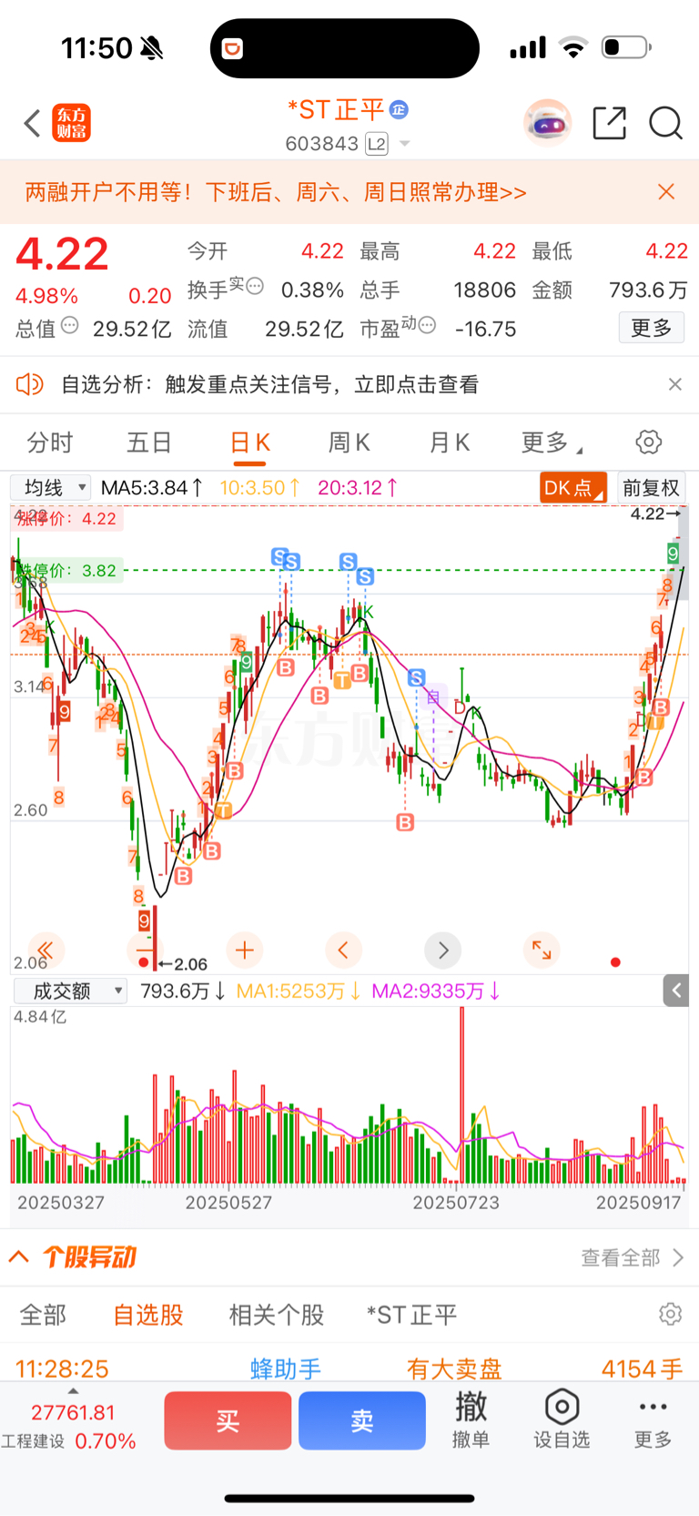Open the 自选分析 signal message
This screenshot has height=1516, width=699.
270,384
